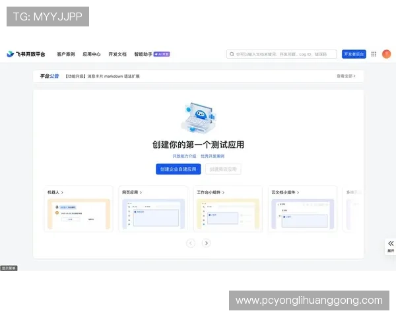Open the 智能助手 menu item
The height and width of the screenshot is (317, 396).
point(143,54)
